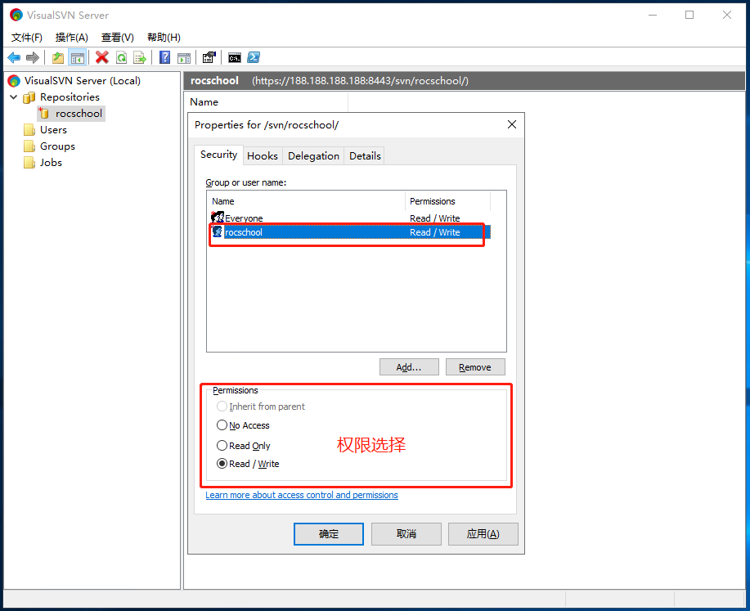Toggle the Show/Hide Action Pane icon

point(184,58)
